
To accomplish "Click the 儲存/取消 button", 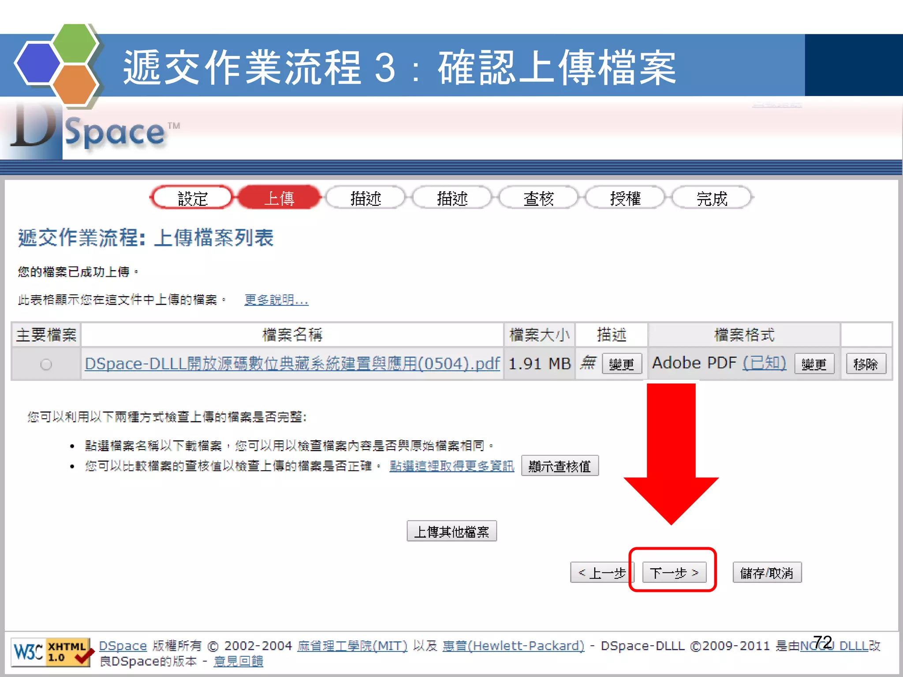I will [767, 573].
